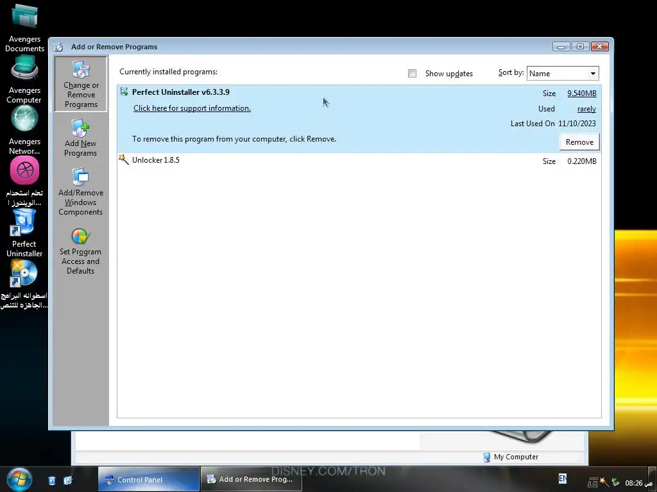Select Change or Remove Programs icon

point(80,84)
